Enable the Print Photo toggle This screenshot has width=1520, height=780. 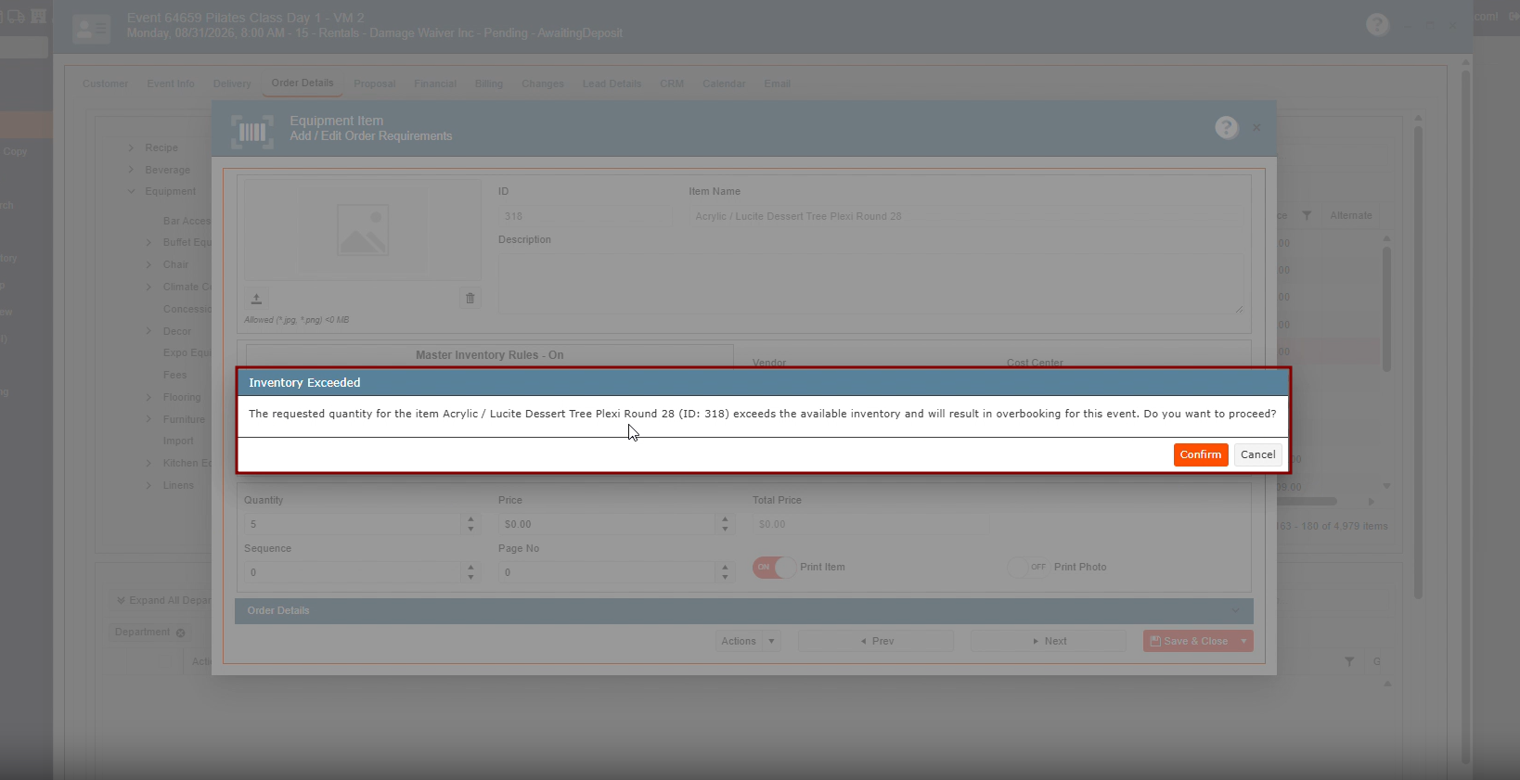coord(1028,567)
